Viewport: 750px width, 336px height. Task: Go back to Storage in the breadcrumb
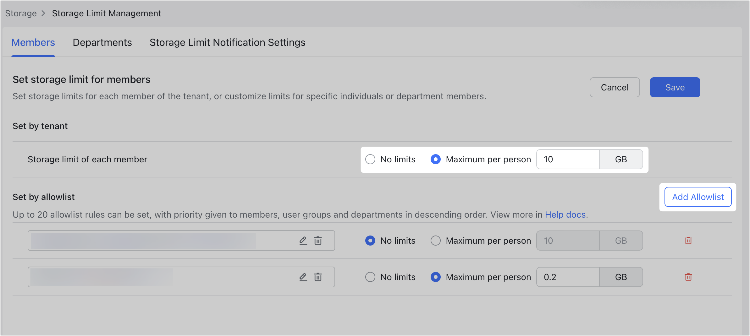21,13
